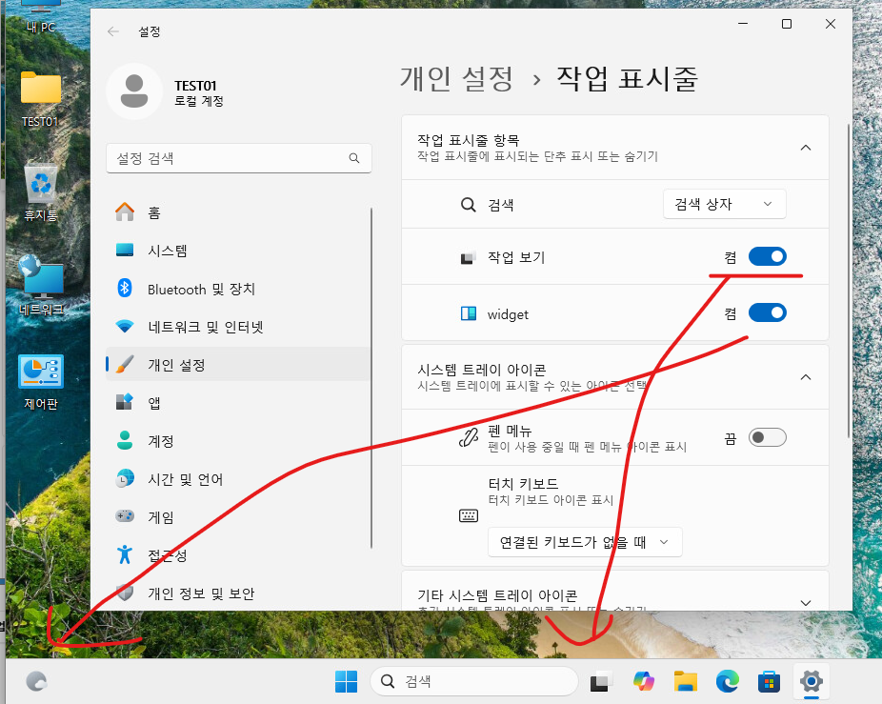Open the Windows Start menu button
The image size is (882, 704).
click(346, 681)
